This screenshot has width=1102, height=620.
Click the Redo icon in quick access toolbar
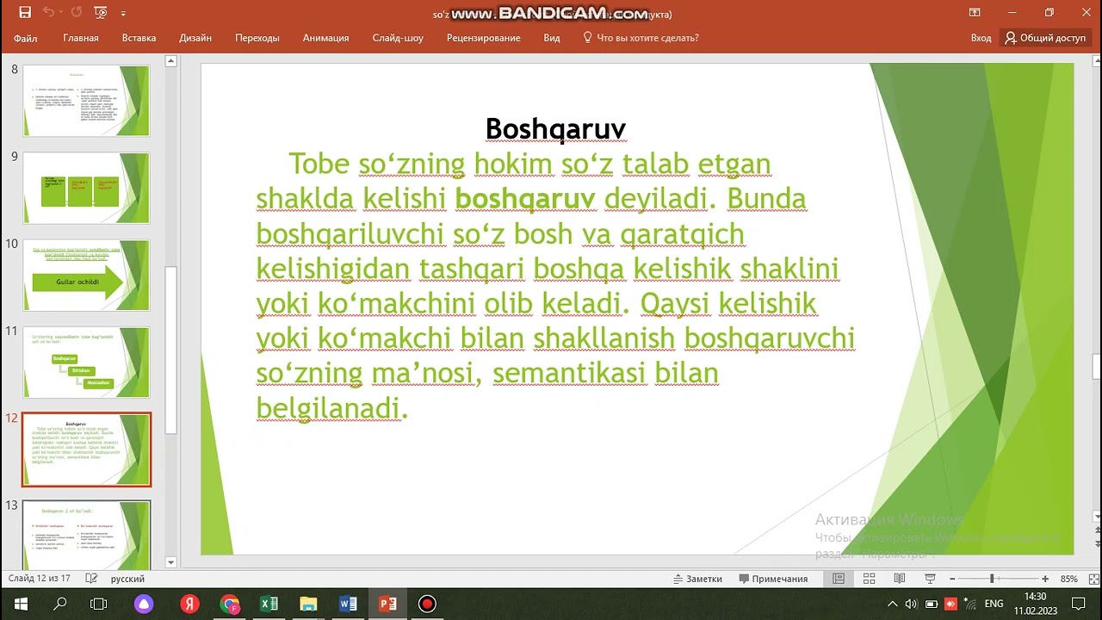click(x=77, y=13)
